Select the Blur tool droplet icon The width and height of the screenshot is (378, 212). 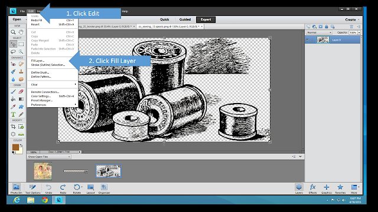pyautogui.click(x=13, y=79)
